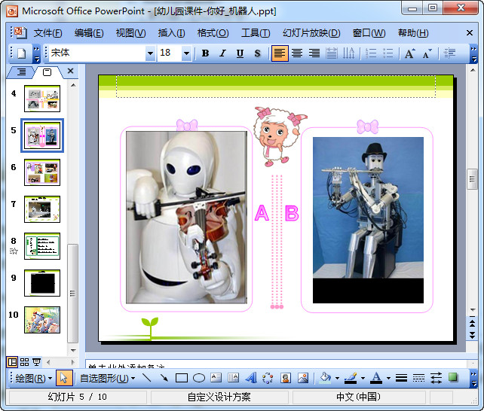Set center text alignment
The image size is (484, 411).
coord(297,53)
